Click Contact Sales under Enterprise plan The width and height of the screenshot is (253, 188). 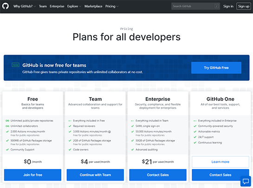(x=158, y=175)
